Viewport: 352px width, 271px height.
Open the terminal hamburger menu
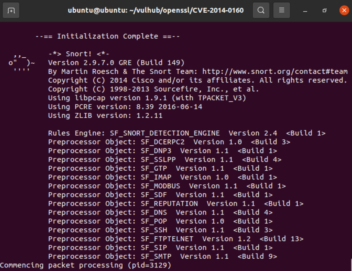point(282,10)
